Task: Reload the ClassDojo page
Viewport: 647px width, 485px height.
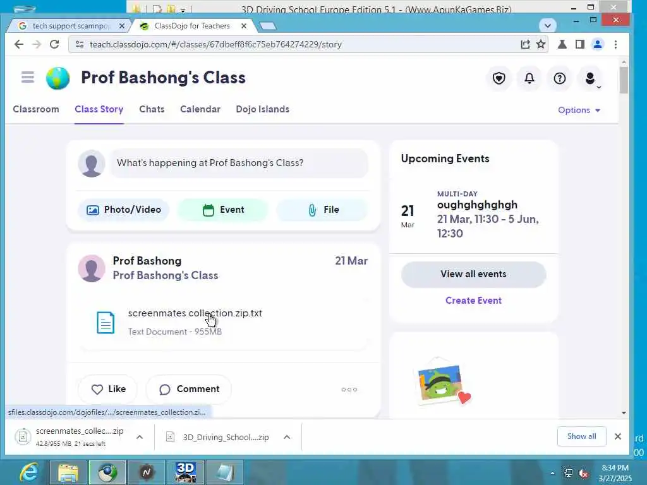Action: 54,44
